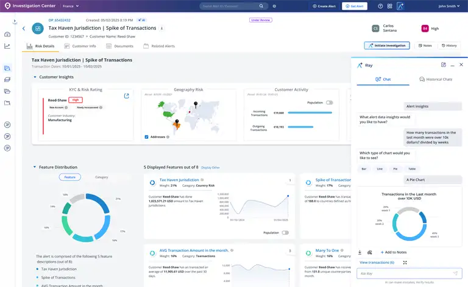Select the Feature distribution view
Image resolution: width=468 pixels, height=287 pixels.
tap(70, 177)
